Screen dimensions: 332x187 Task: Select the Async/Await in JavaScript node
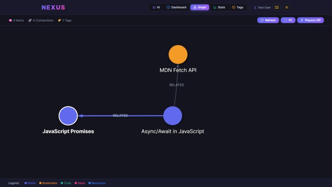tap(173, 116)
